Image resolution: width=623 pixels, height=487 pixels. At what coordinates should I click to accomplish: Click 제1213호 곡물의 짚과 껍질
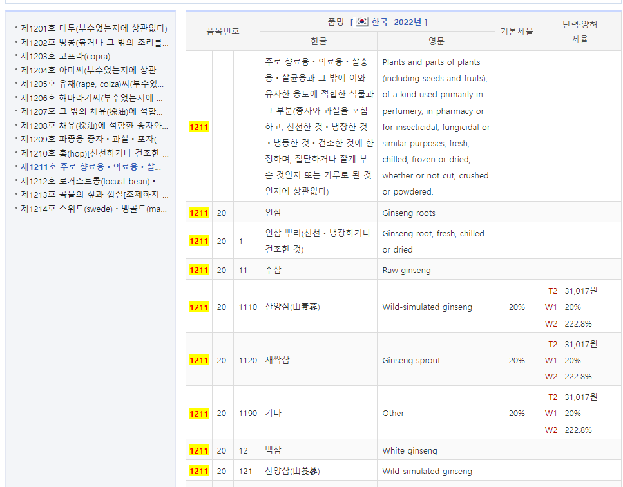tap(94, 195)
